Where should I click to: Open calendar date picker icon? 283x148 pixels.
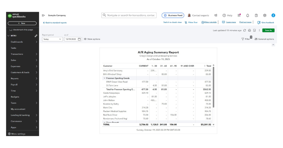click(x=79, y=39)
